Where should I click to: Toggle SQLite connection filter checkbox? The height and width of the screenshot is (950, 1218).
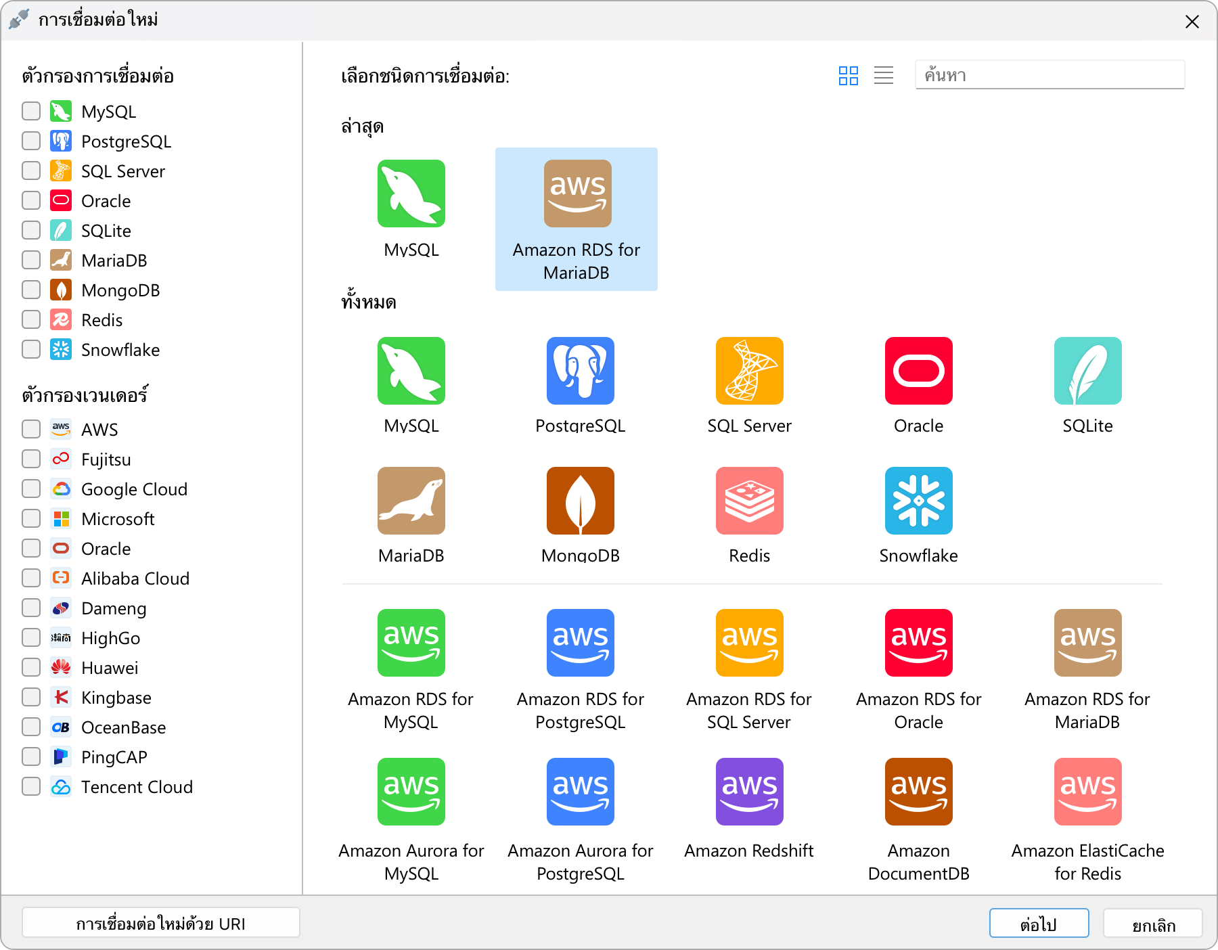pos(31,230)
